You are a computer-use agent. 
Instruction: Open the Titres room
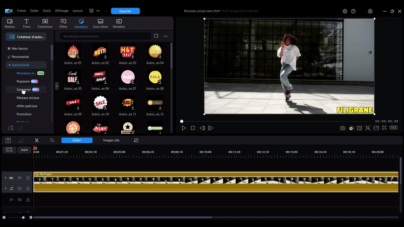(x=26, y=23)
